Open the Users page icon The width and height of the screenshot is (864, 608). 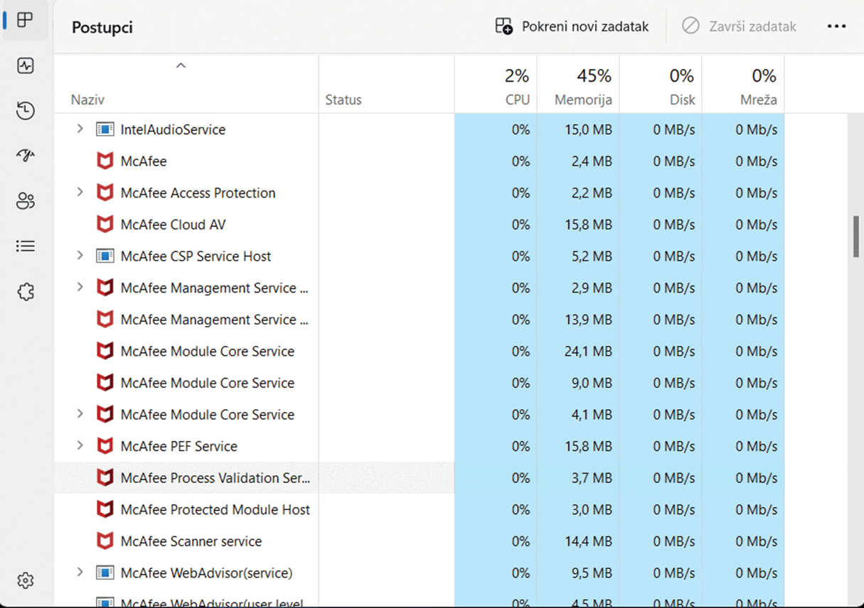26,202
